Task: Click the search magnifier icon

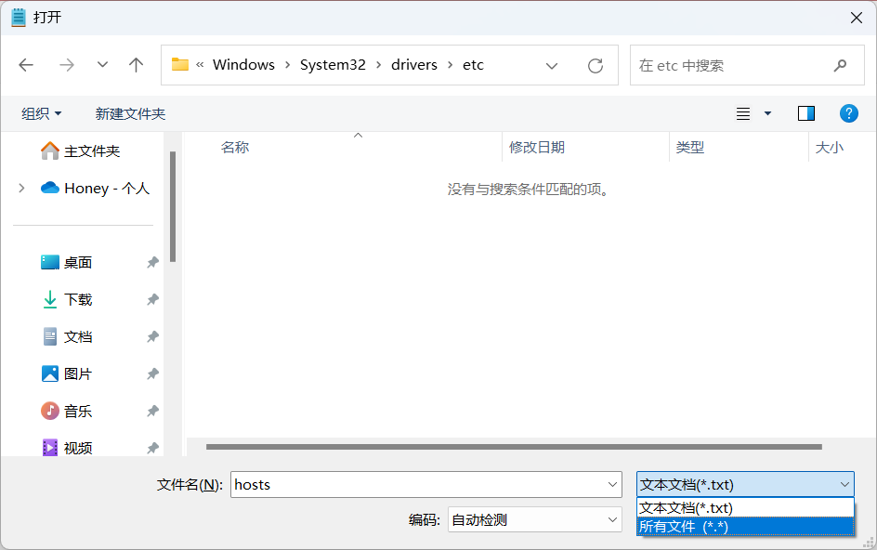Action: tap(840, 66)
